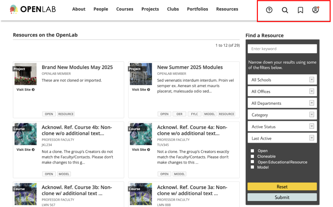Open the search magnifier icon

click(285, 10)
